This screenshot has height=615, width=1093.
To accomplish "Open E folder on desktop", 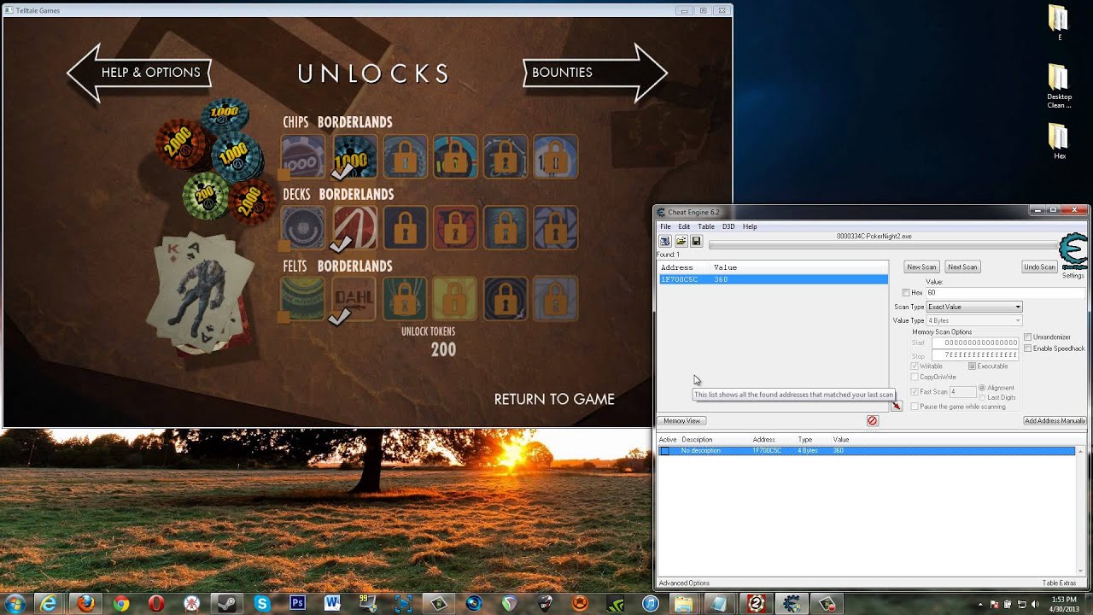I will pyautogui.click(x=1059, y=23).
